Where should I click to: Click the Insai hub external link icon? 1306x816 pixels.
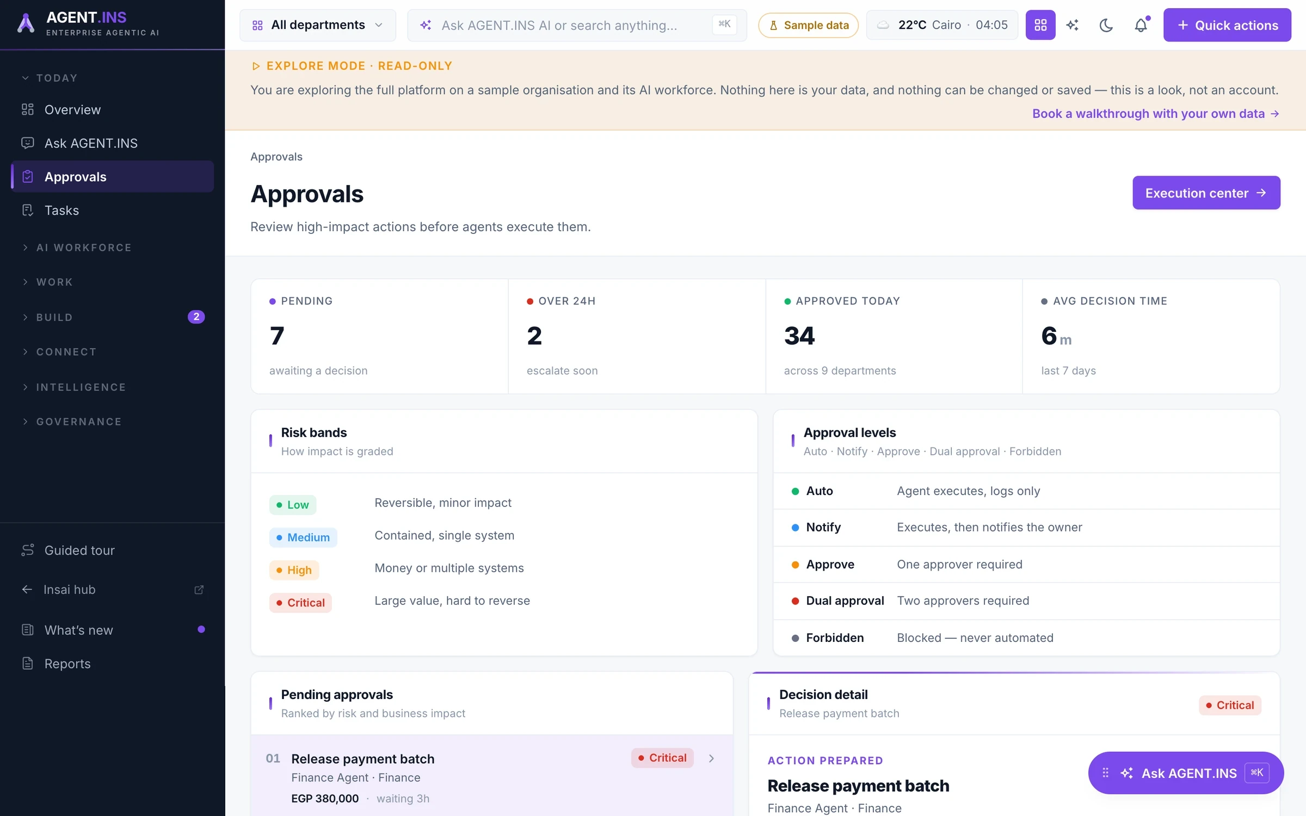coord(199,590)
